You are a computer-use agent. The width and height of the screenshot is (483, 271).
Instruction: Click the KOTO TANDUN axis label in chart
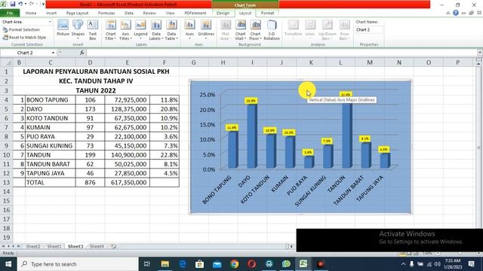tap(255, 190)
